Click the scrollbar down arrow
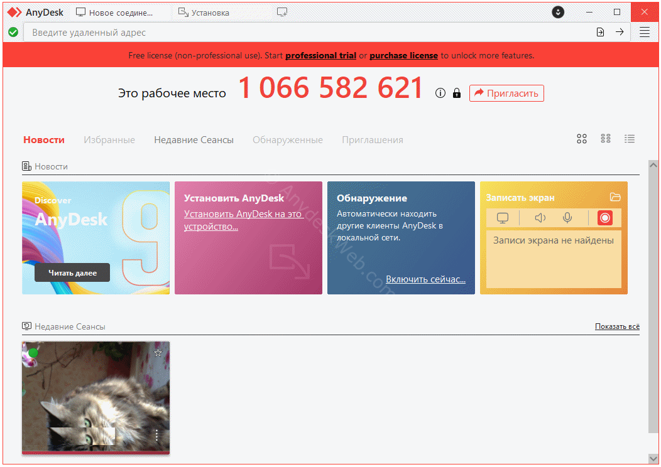661x467 pixels. pyautogui.click(x=653, y=458)
